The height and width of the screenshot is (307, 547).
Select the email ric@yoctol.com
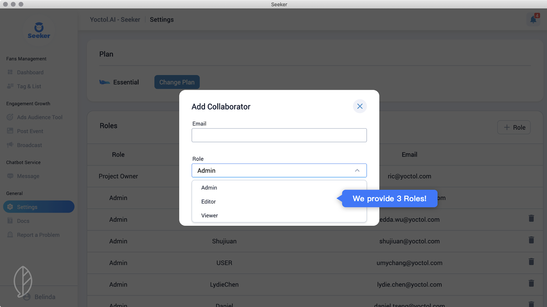409,176
